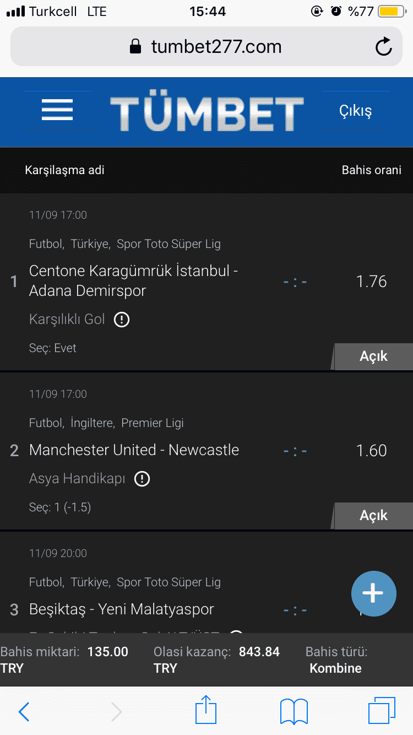
Task: Open Safari bookmarks book icon
Action: click(x=294, y=711)
